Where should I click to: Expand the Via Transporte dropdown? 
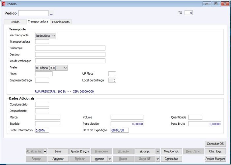(x=45, y=36)
